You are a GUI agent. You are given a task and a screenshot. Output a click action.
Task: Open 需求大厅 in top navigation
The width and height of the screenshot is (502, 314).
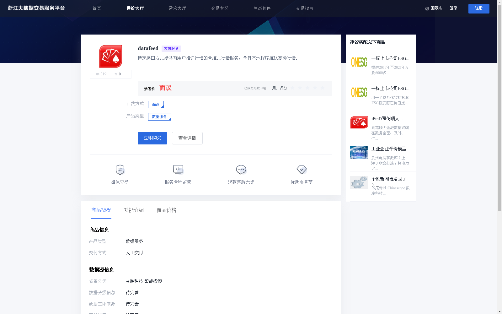177,8
